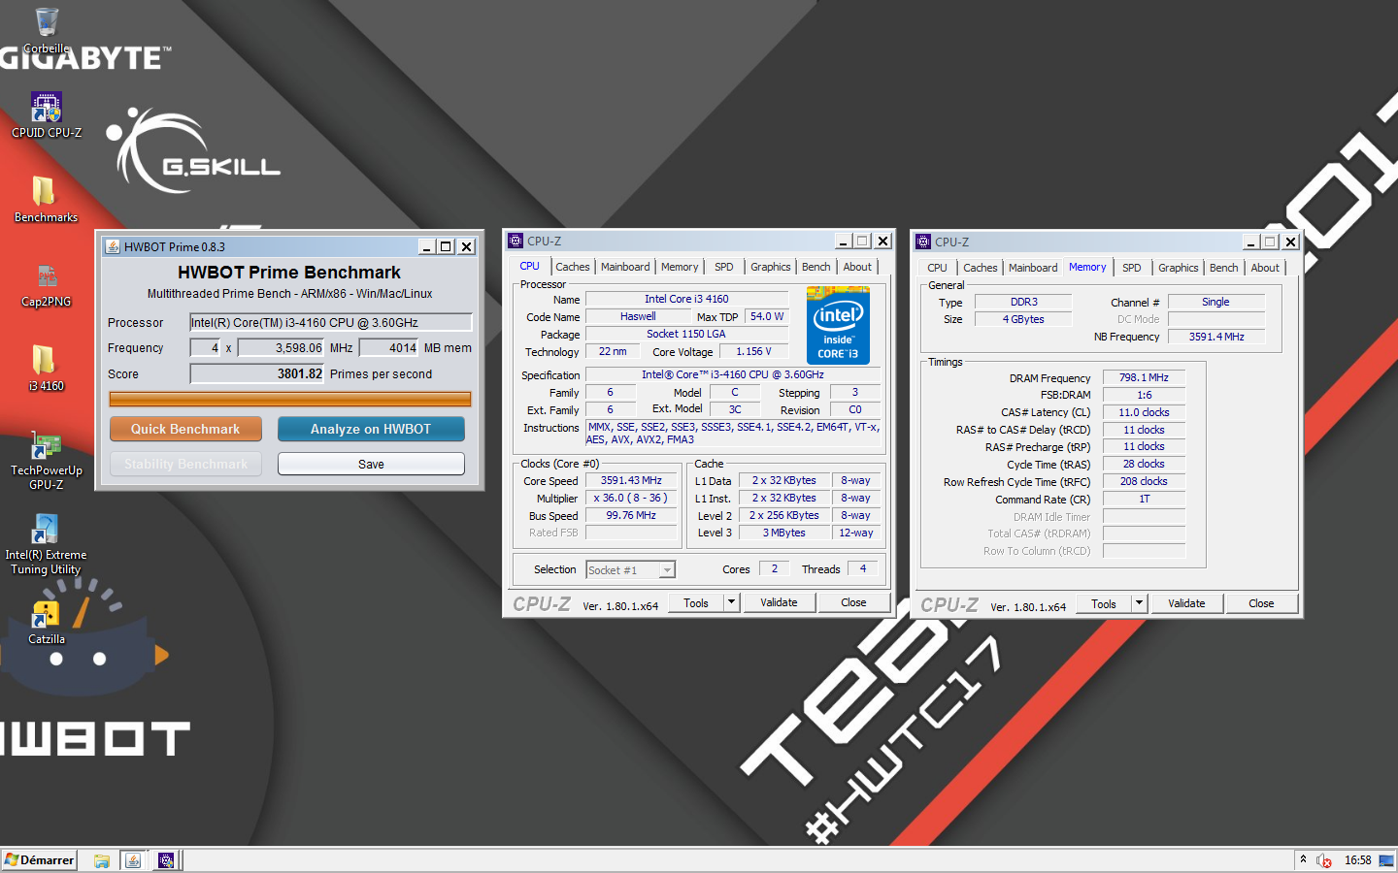Open the Démarrer start menu
Viewport: 1398px width, 873px height.
tap(40, 860)
